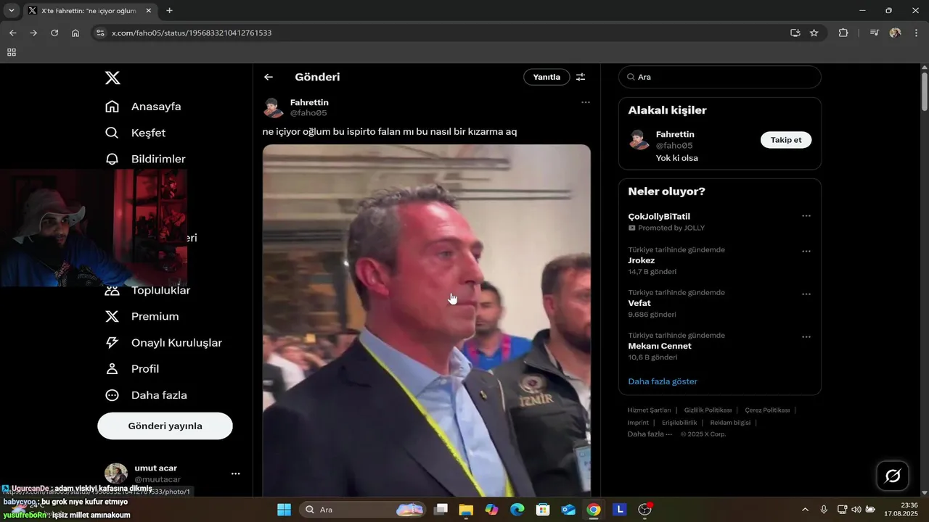
Task: Open the Reklam bilgisi footer link
Action: [730, 423]
